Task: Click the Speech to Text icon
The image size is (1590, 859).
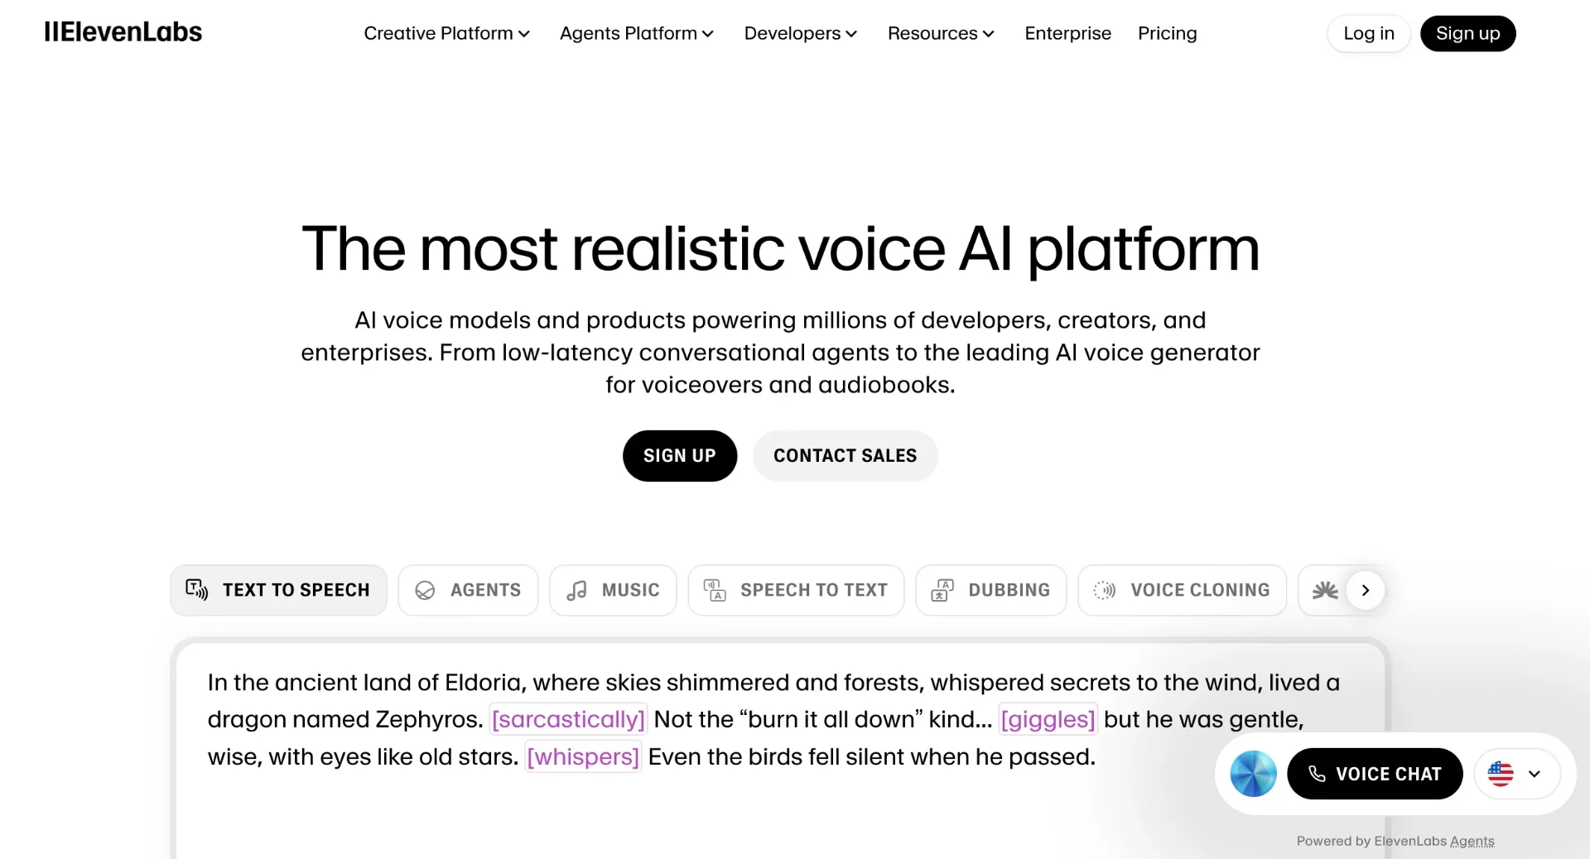Action: pos(715,590)
